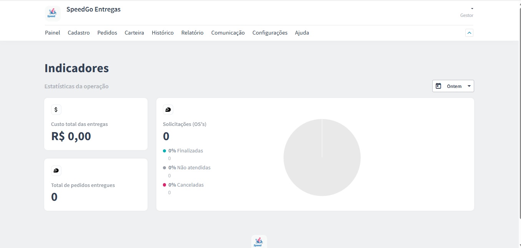Click the dollar sign icon on cost card

pyautogui.click(x=56, y=110)
